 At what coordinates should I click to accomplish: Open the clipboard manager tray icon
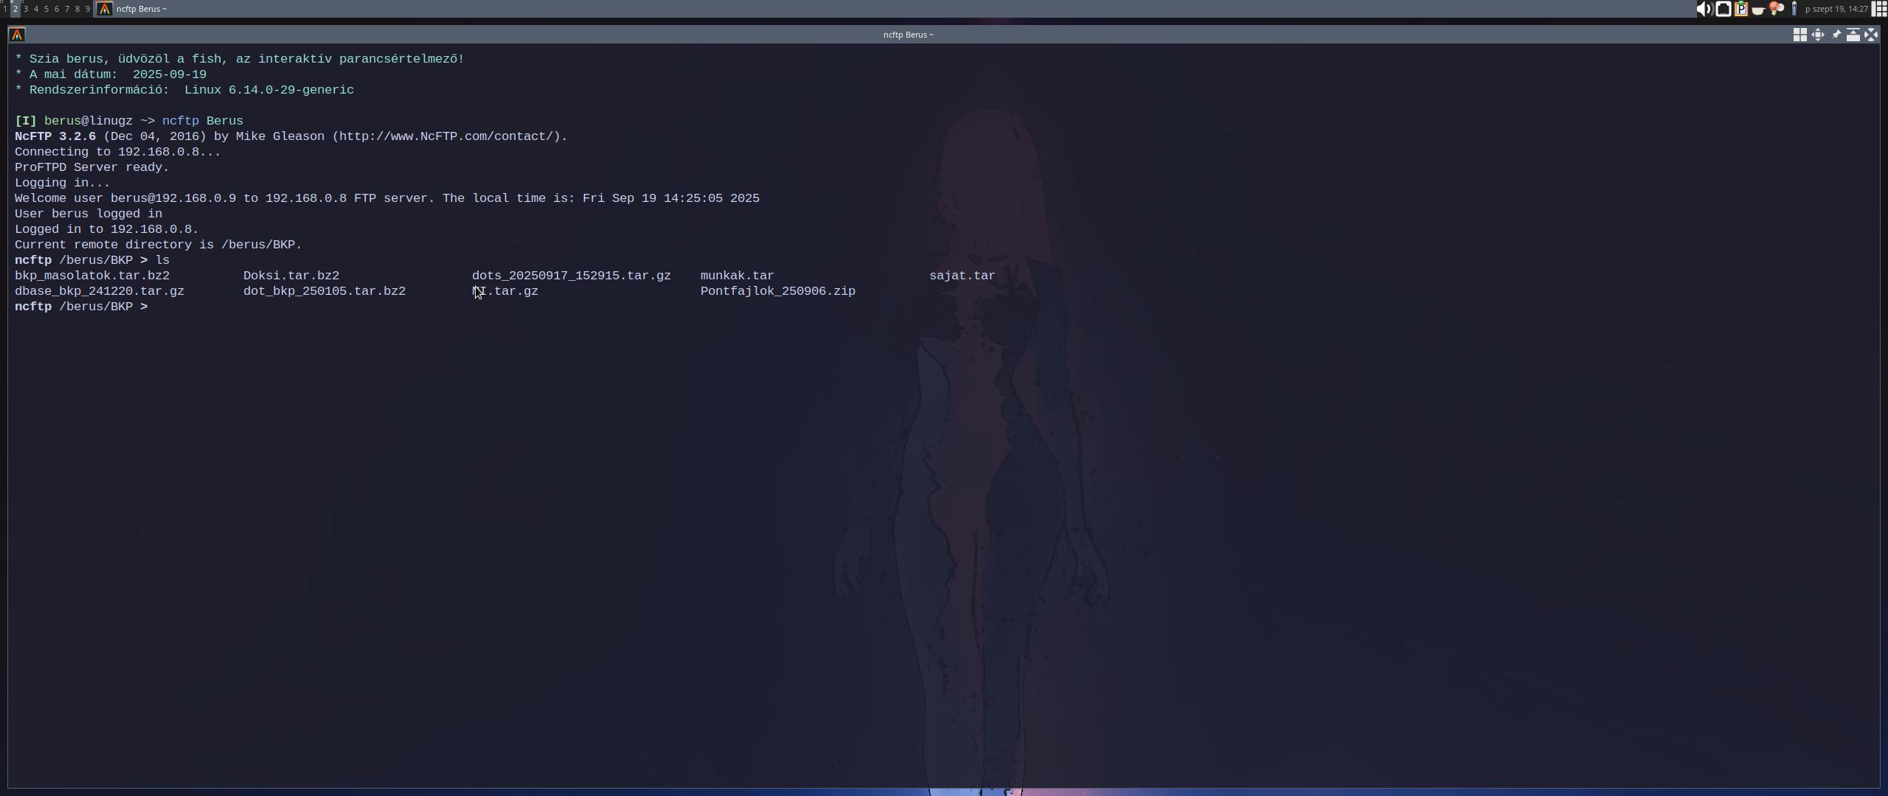pyautogui.click(x=1741, y=9)
